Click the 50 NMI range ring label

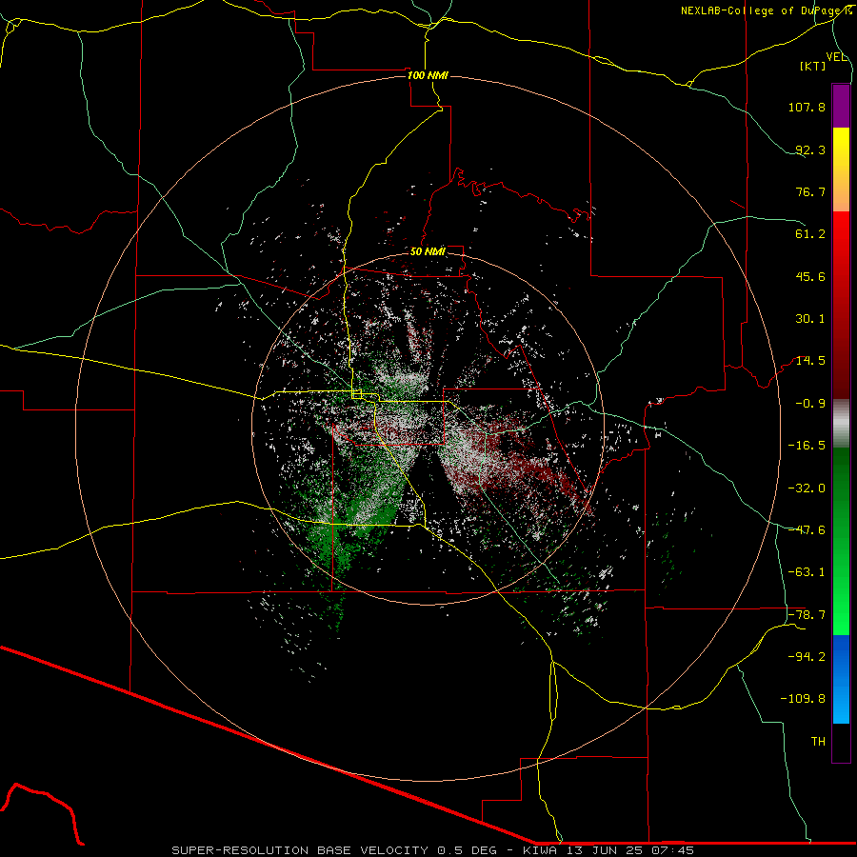coord(428,251)
